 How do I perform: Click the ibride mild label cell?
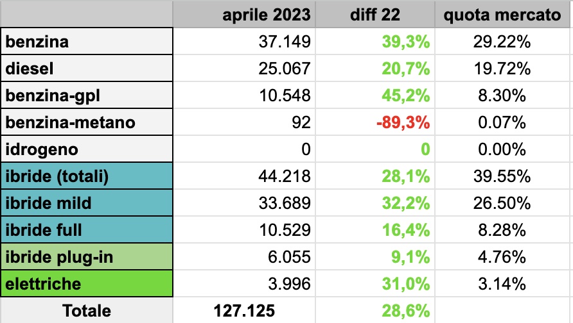[87, 203]
